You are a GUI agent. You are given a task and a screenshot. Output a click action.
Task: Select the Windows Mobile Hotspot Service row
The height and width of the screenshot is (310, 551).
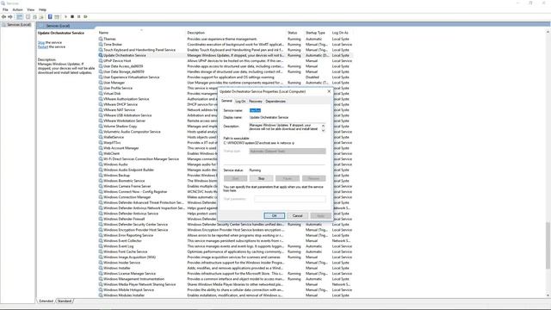point(226,290)
